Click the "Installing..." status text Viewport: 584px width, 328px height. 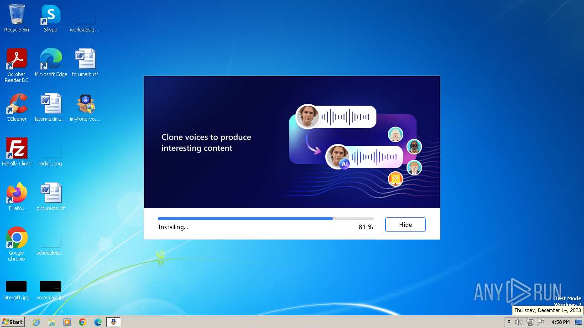173,227
